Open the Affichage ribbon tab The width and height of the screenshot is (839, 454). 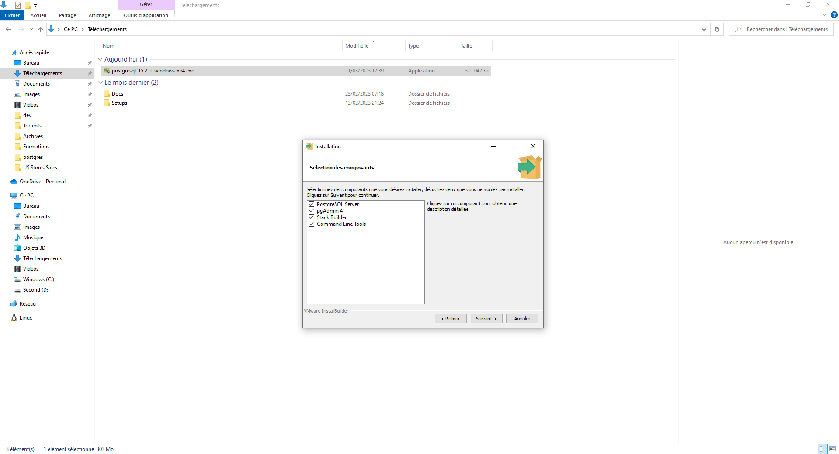coord(99,15)
